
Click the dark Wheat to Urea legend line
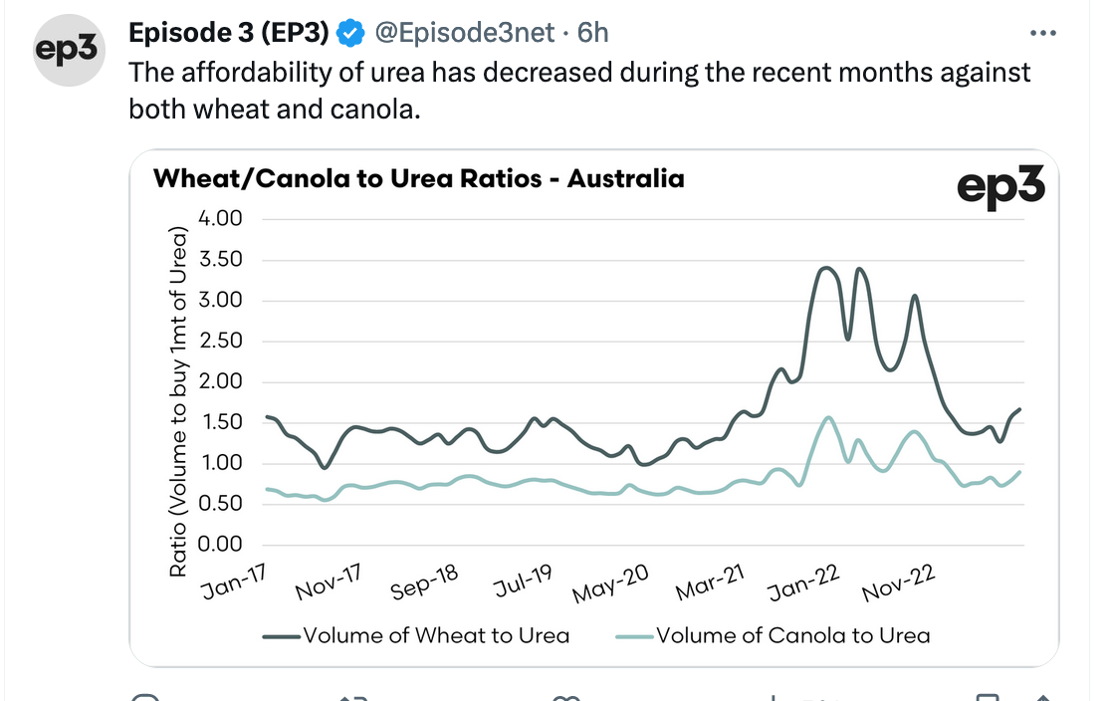(282, 636)
